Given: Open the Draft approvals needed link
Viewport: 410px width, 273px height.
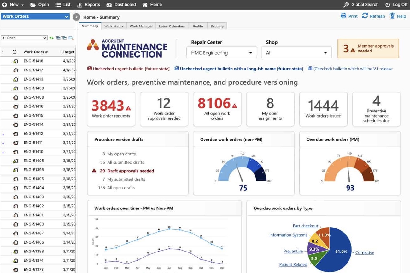Looking at the screenshot, I should tap(131, 171).
